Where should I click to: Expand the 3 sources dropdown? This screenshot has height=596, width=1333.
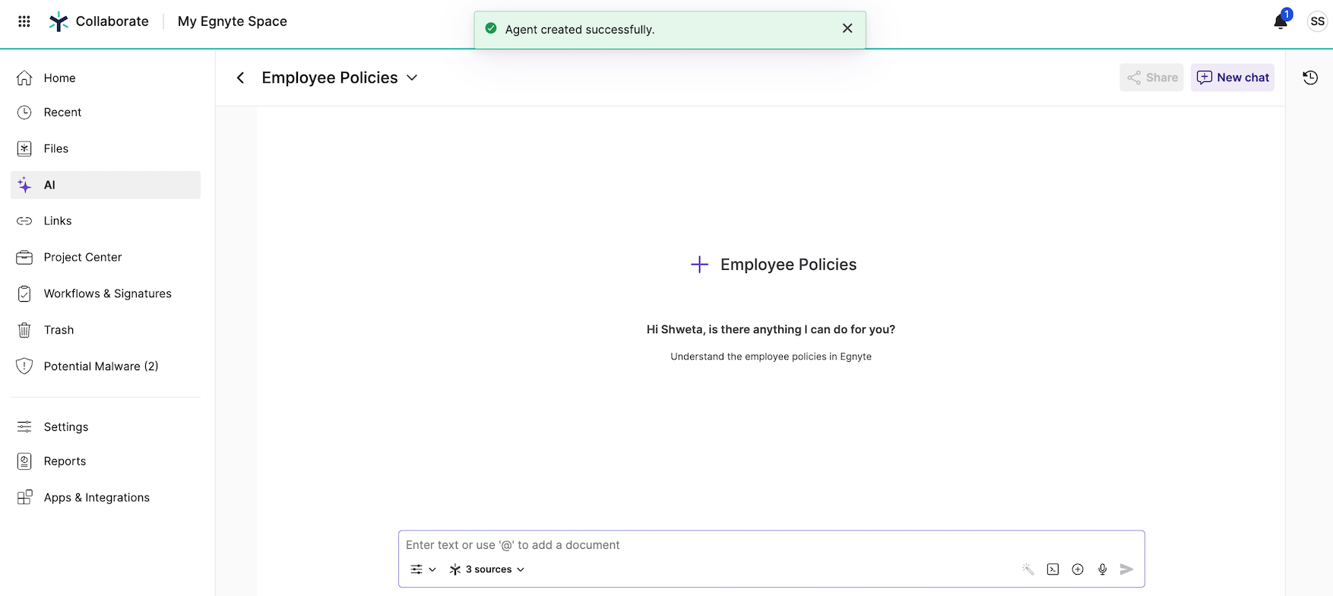point(487,569)
